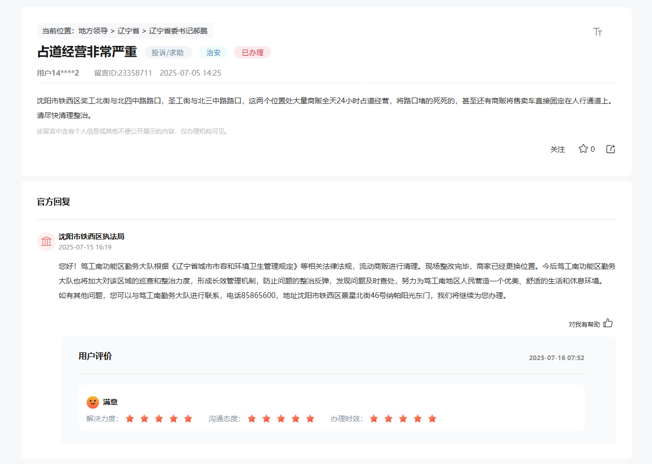Click the fifth star under 办理时效

432,418
